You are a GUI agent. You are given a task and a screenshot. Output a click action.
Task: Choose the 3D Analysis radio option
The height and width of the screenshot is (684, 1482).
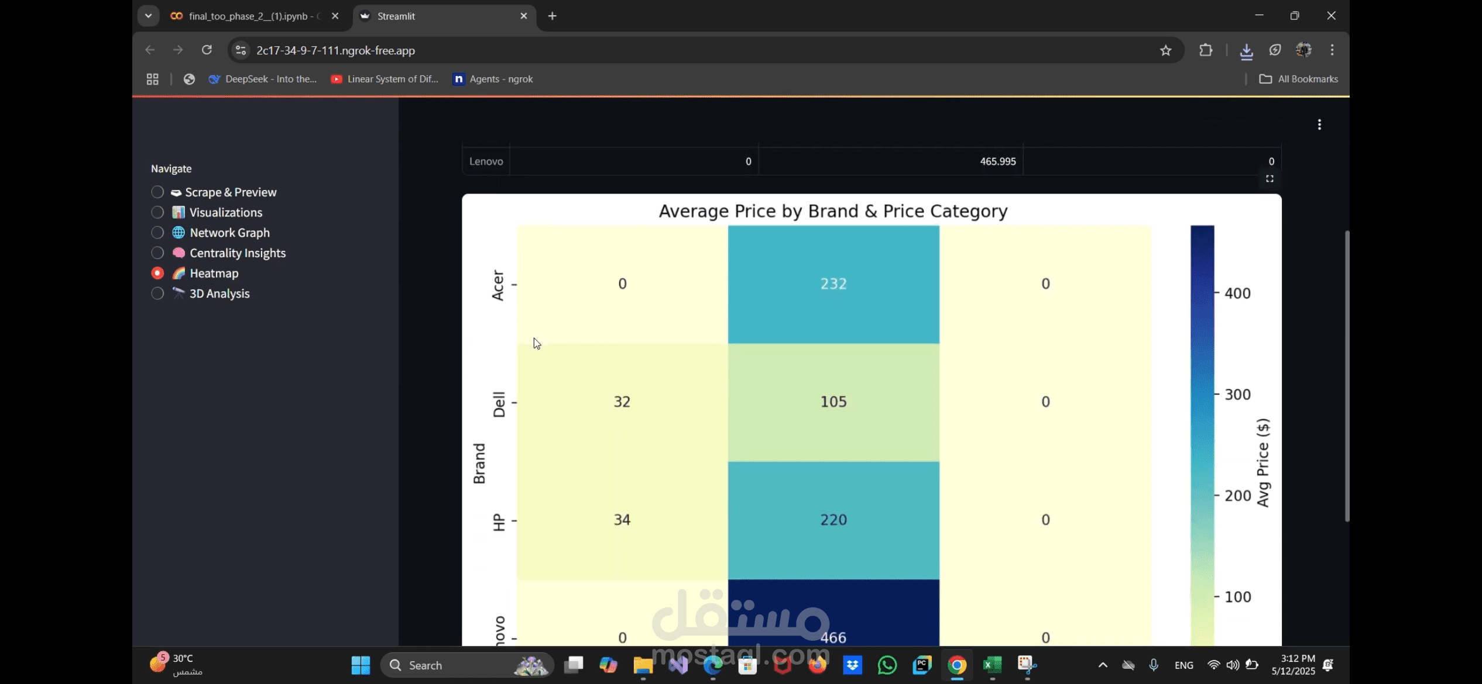157,293
